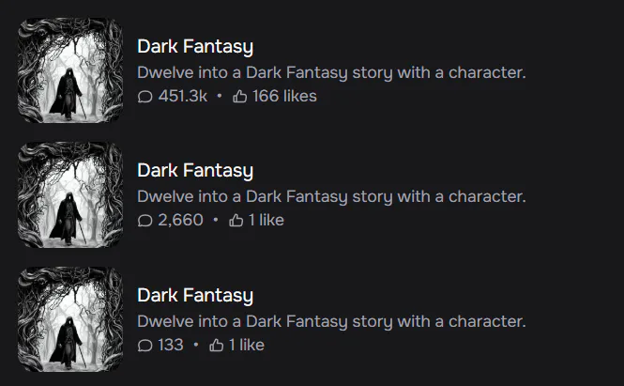Click the description of the 2,660 chats entry

(x=331, y=197)
